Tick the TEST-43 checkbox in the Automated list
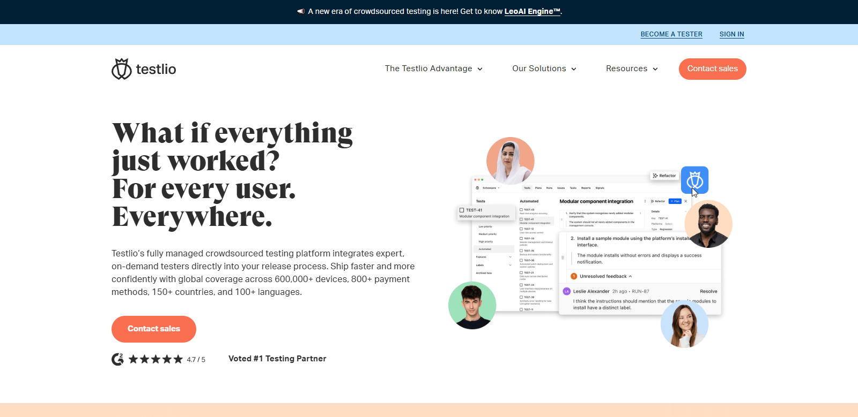 pyautogui.click(x=521, y=210)
